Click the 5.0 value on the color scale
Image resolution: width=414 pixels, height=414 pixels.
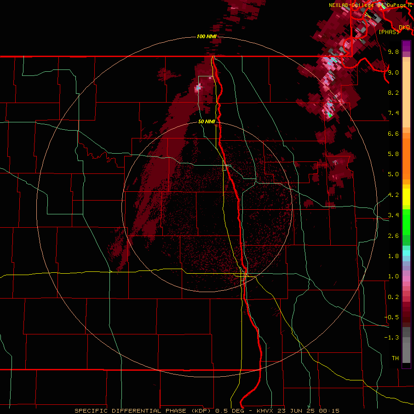point(393,174)
